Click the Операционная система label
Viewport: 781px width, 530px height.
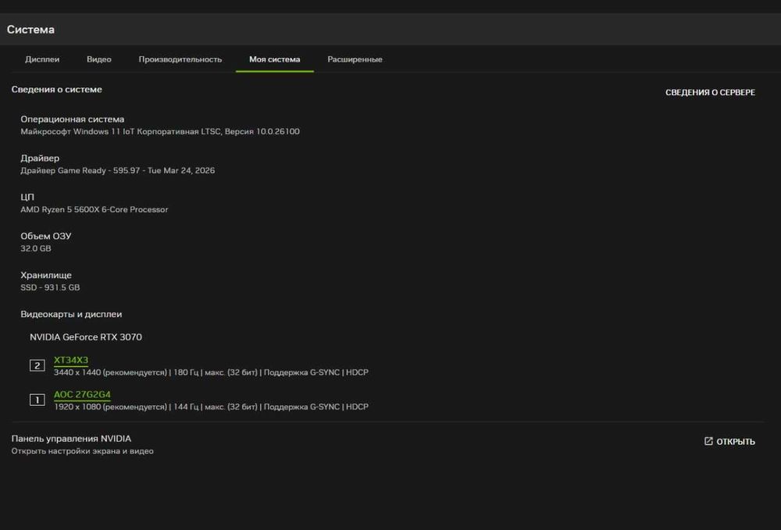pyautogui.click(x=72, y=119)
